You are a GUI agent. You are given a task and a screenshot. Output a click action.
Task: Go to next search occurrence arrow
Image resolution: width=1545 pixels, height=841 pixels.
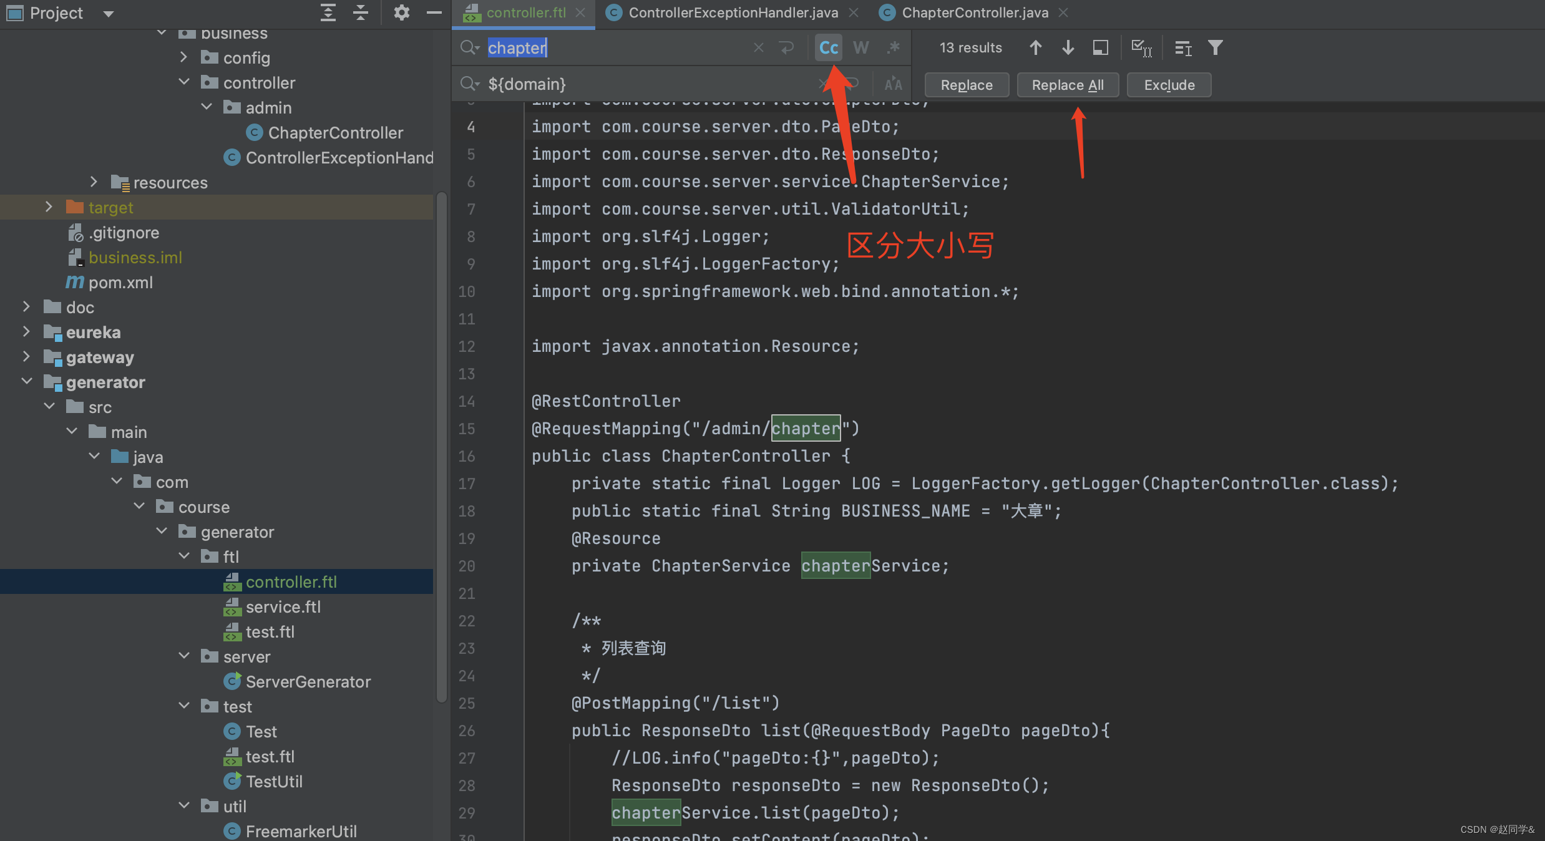1068,47
